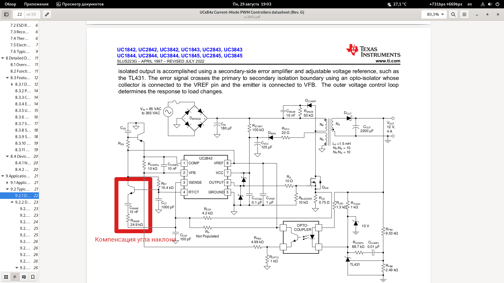Viewport: 504px width, 283px height.
Task: Open outline entry '7.3 Reco…'
Action: [19, 32]
